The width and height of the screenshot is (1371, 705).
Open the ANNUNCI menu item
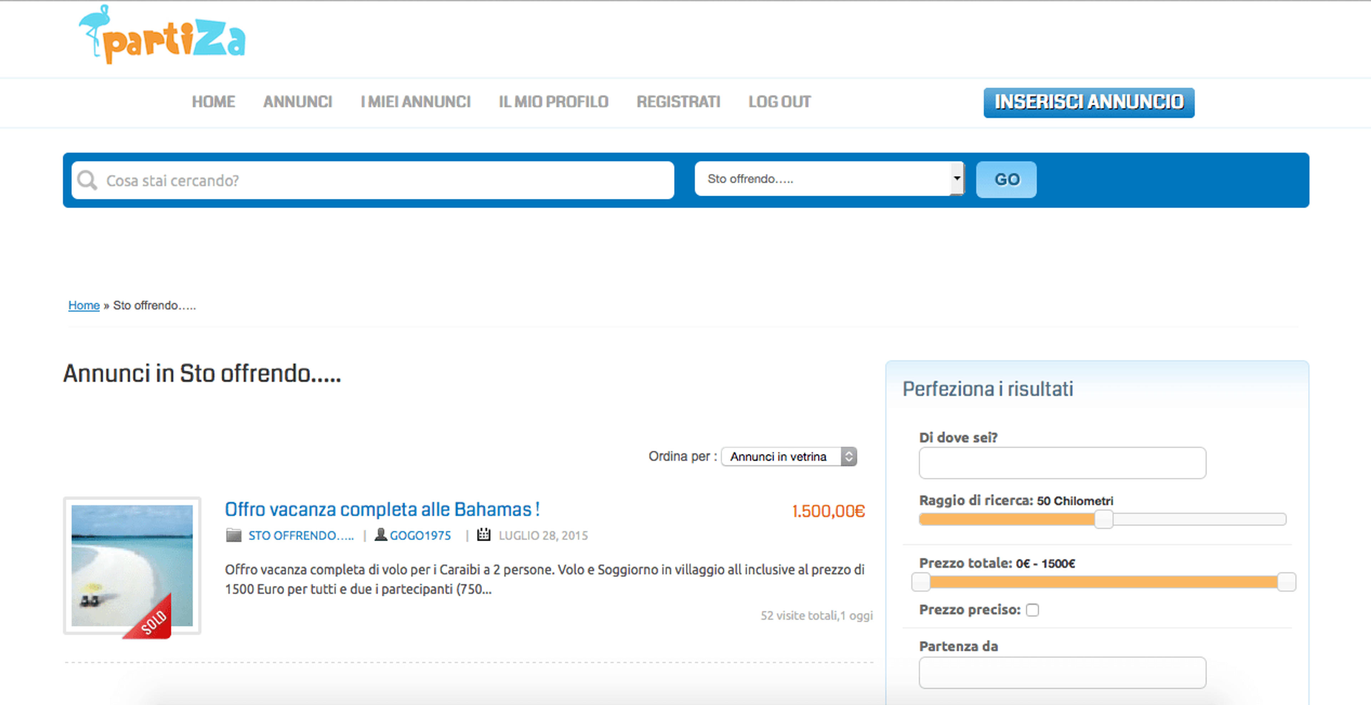coord(297,102)
